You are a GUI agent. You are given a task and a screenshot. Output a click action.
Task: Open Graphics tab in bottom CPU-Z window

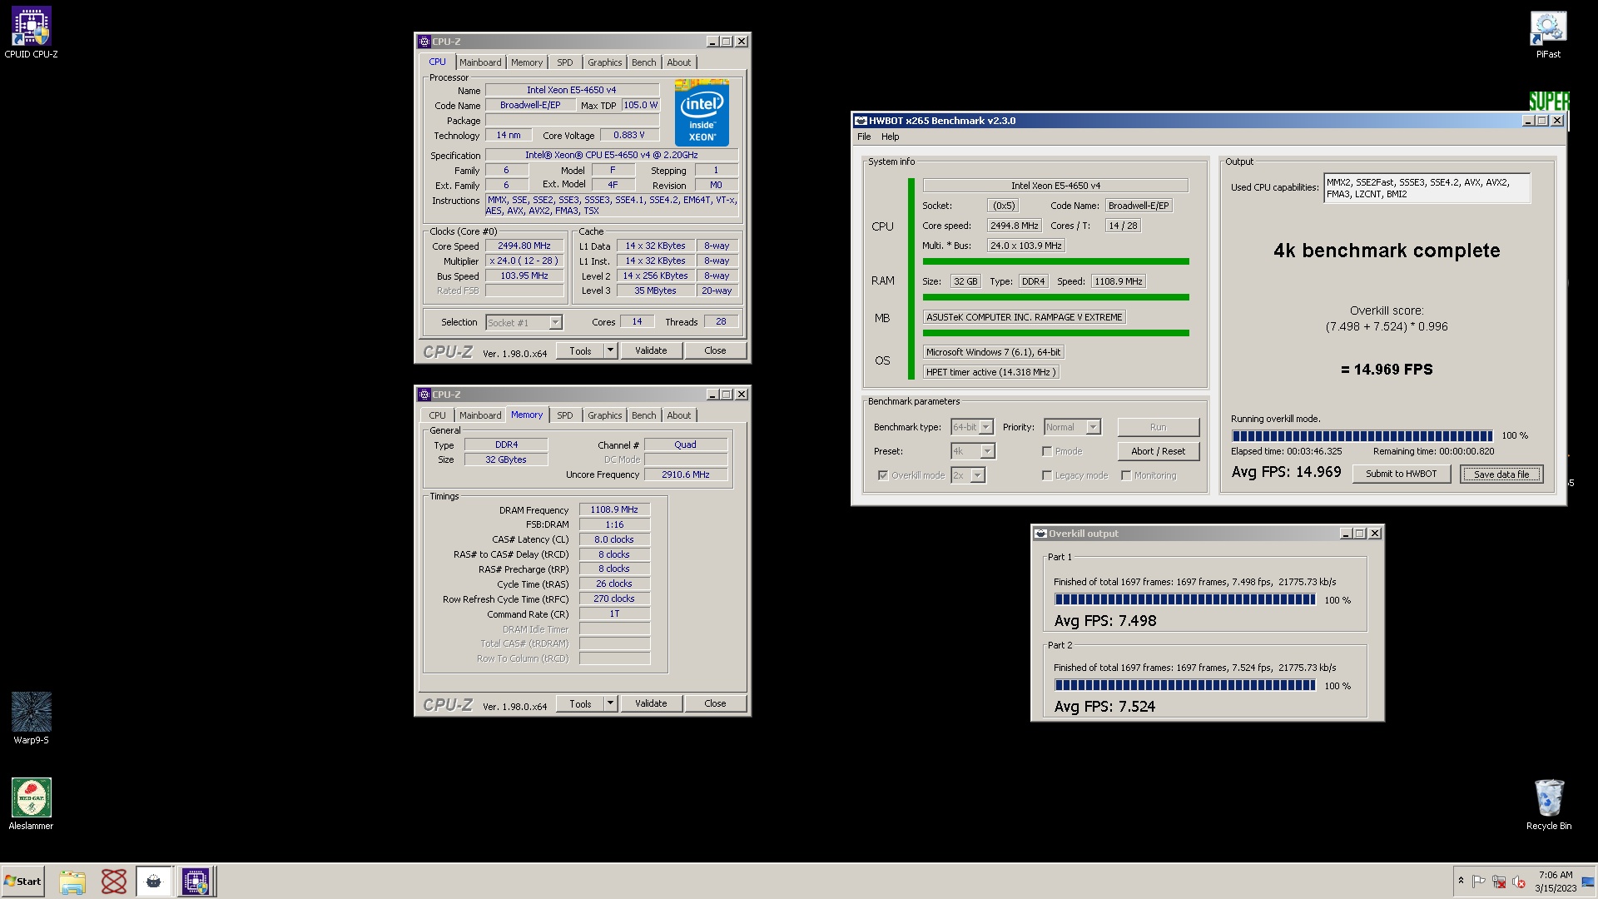click(x=604, y=415)
